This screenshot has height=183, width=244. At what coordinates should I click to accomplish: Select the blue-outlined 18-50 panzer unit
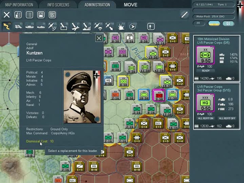[144, 95]
